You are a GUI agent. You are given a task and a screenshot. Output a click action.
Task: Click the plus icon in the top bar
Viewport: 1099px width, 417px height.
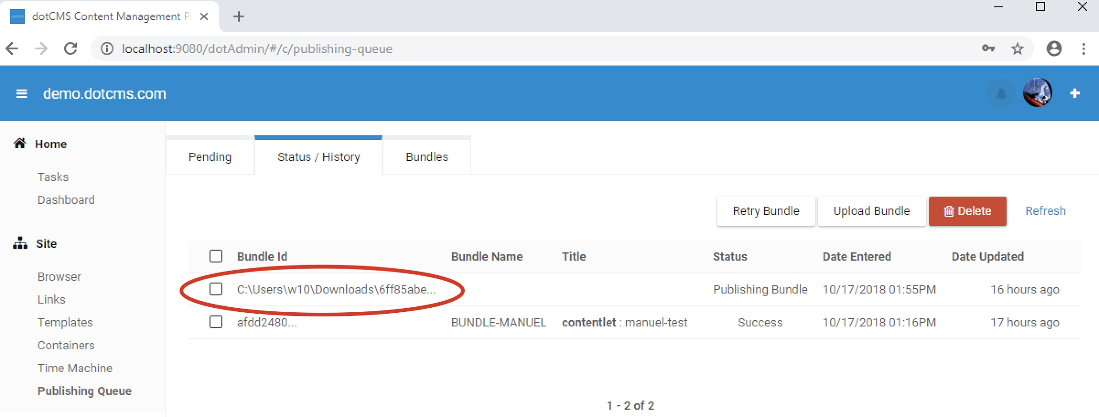coord(1074,93)
